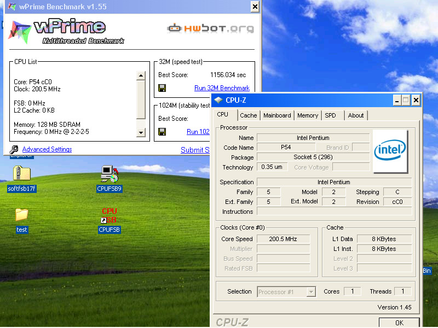
Task: Click the CPU-Z title bar icon
Action: pyautogui.click(x=218, y=100)
